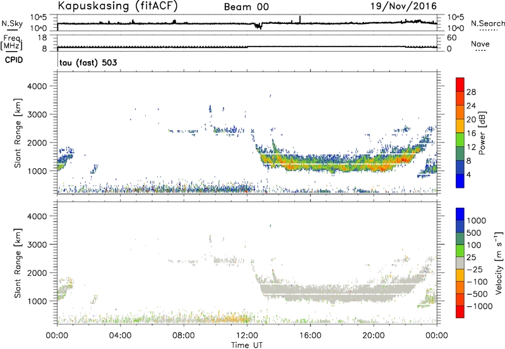Click the "4000" tick on power panel
The image size is (505, 349).
point(37,86)
